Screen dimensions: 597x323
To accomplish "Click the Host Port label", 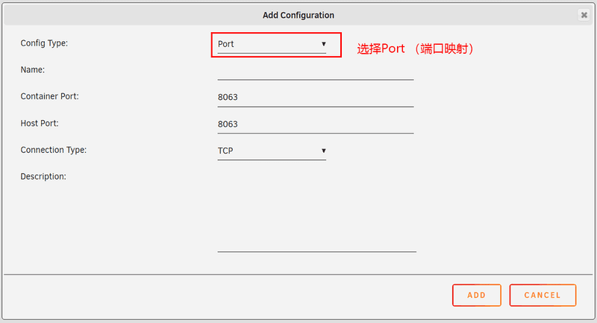I will click(x=40, y=123).
